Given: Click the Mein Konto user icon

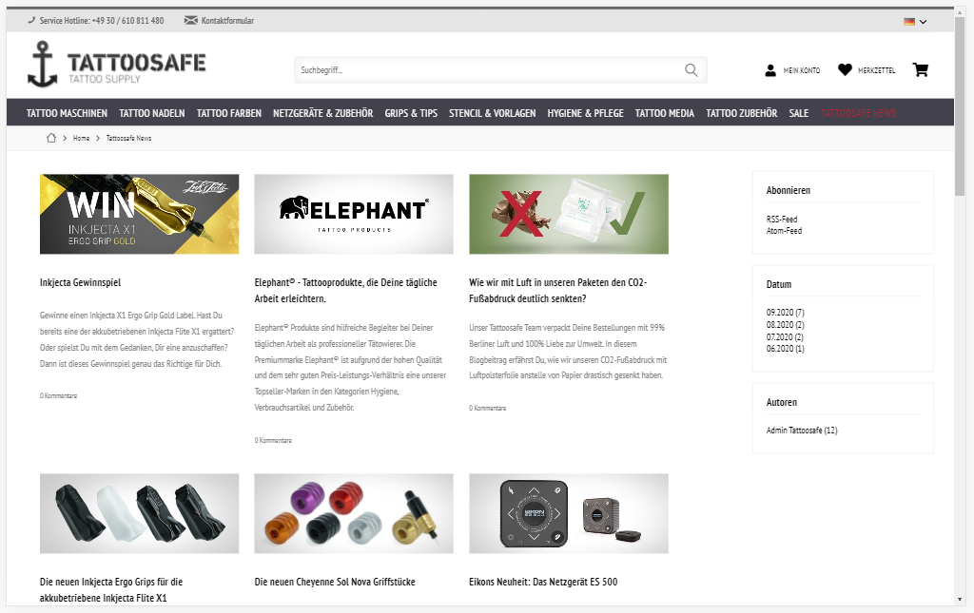Looking at the screenshot, I should [770, 70].
